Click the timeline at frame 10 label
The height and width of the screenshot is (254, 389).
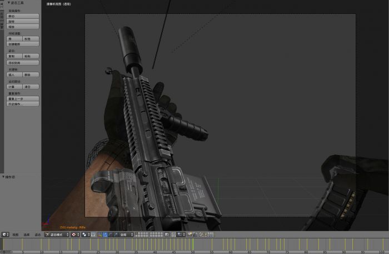click(42, 252)
